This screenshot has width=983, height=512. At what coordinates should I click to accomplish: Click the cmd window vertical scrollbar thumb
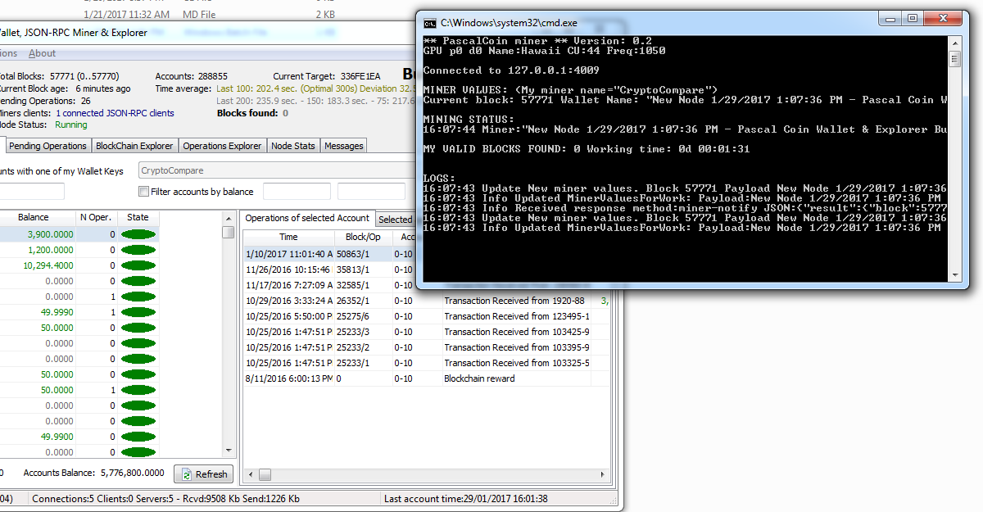tap(954, 59)
